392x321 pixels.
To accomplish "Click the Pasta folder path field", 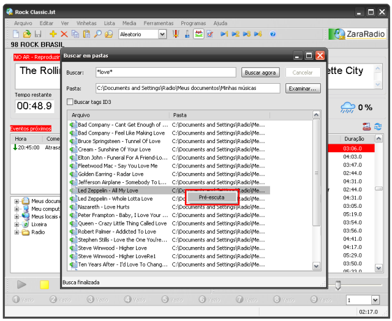I will point(187,88).
